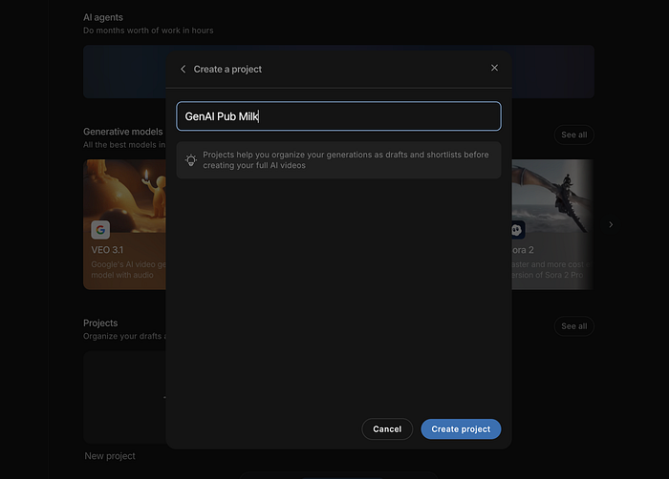669x479 pixels.
Task: Go back using the dialog's back arrow
Action: (x=183, y=69)
